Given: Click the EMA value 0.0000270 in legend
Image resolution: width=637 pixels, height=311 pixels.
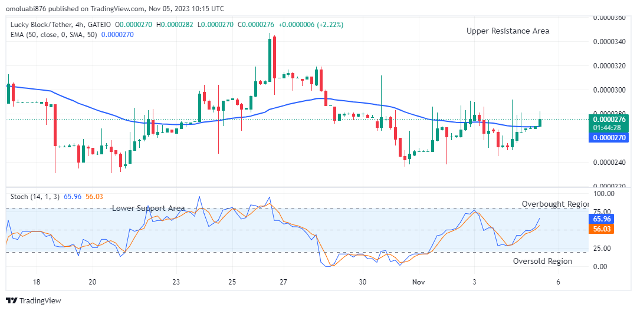Looking at the screenshot, I should coord(117,35).
